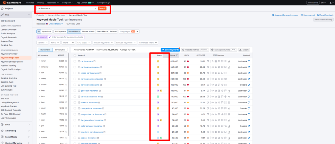Click the Content Marketing pencil icon
Viewport: 335px width, 144px height.
pyautogui.click(x=2, y=143)
